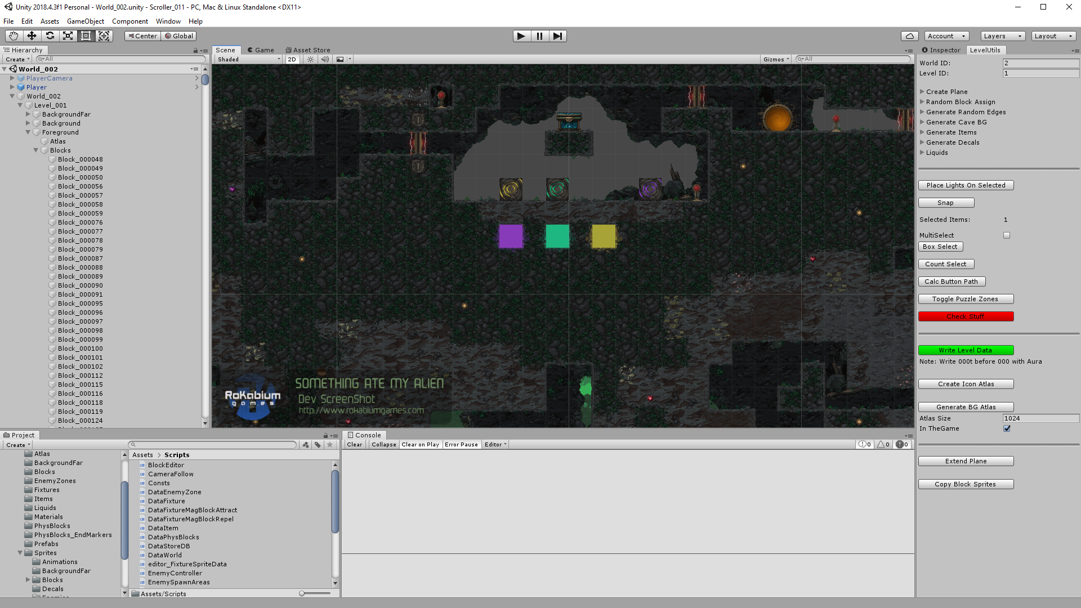The width and height of the screenshot is (1081, 608).
Task: Switch to the Asset Store tab
Action: tap(308, 50)
